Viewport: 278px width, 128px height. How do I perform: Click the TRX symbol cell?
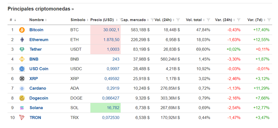pyautogui.click(x=74, y=117)
